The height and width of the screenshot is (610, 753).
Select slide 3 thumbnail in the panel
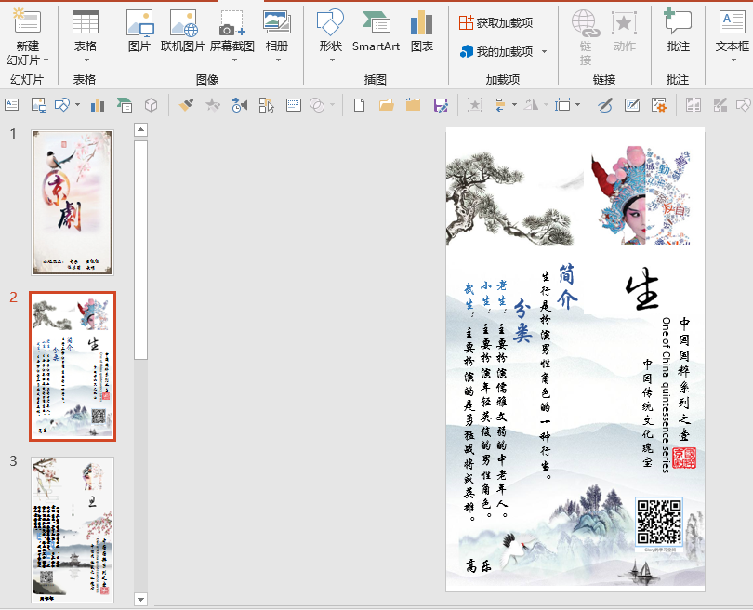73,529
